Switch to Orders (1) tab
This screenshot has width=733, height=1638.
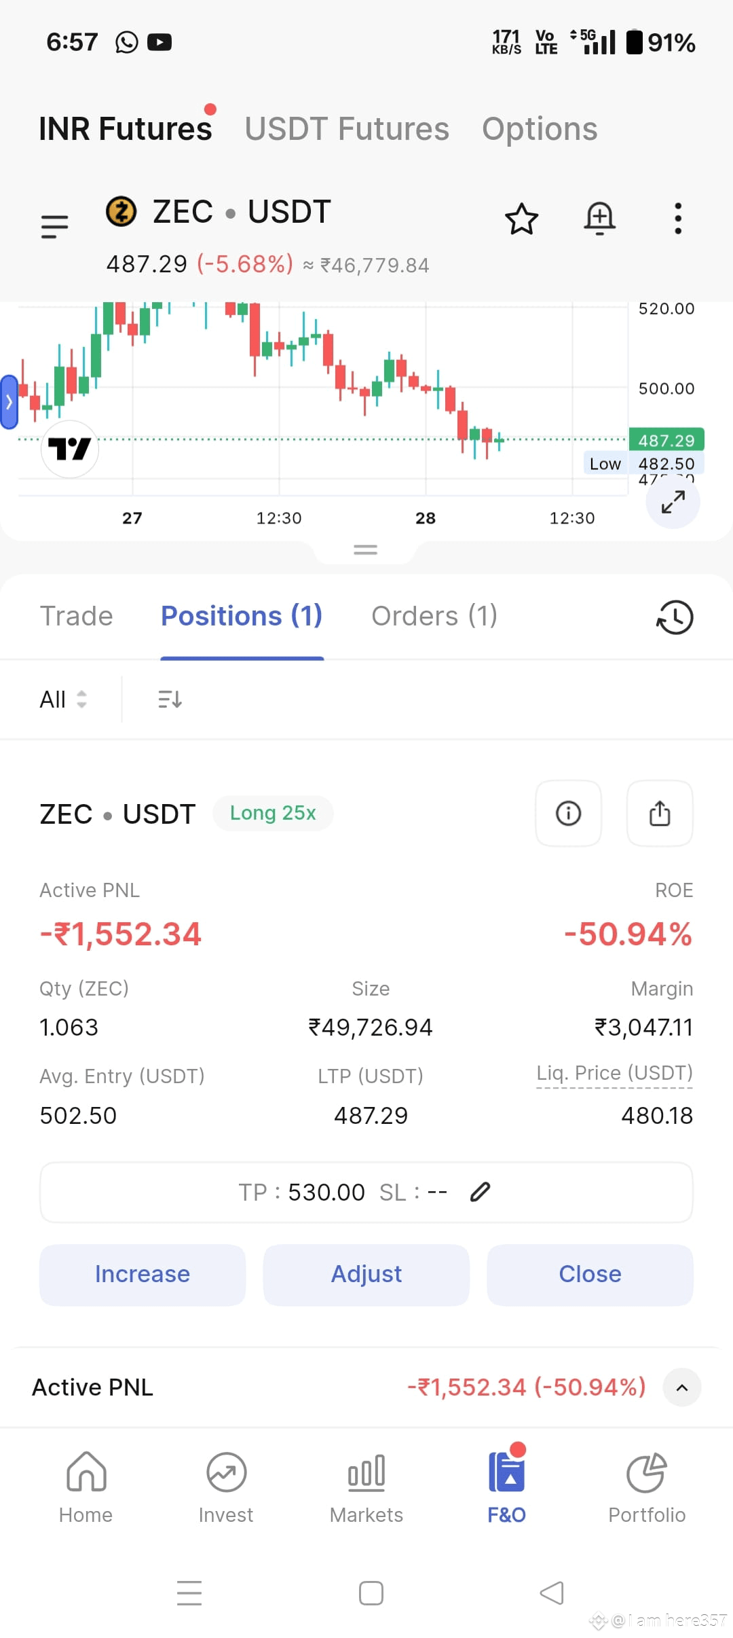tap(434, 616)
